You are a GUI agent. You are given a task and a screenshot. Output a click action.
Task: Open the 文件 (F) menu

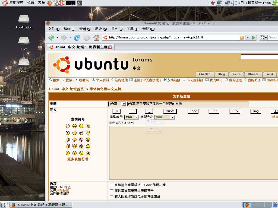[54, 29]
